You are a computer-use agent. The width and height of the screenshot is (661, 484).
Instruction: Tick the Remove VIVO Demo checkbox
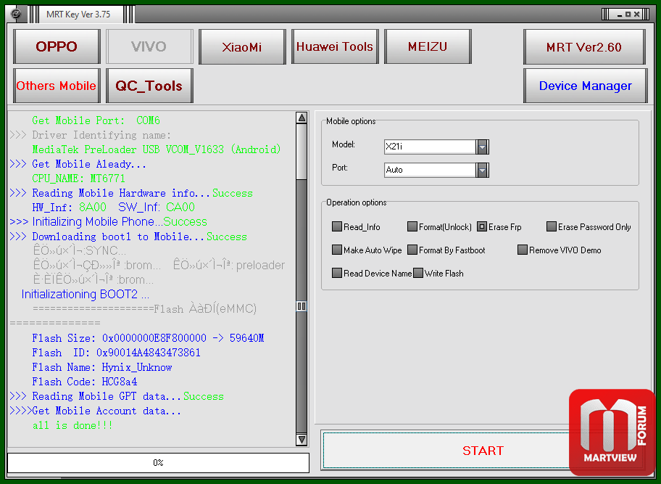coord(523,250)
